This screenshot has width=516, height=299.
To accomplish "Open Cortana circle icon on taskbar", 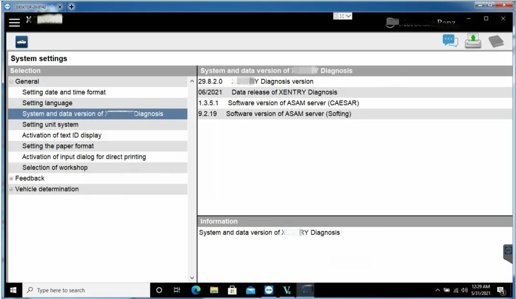I will (x=159, y=290).
